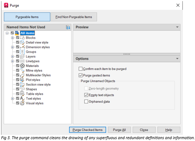
Task: Select All items tree label
Action: [27, 33]
